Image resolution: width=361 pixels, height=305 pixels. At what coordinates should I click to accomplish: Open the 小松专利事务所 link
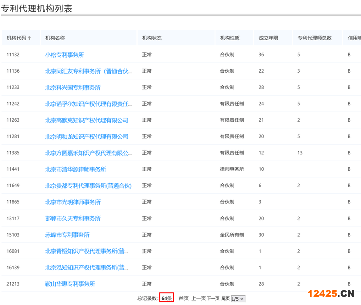click(x=64, y=55)
